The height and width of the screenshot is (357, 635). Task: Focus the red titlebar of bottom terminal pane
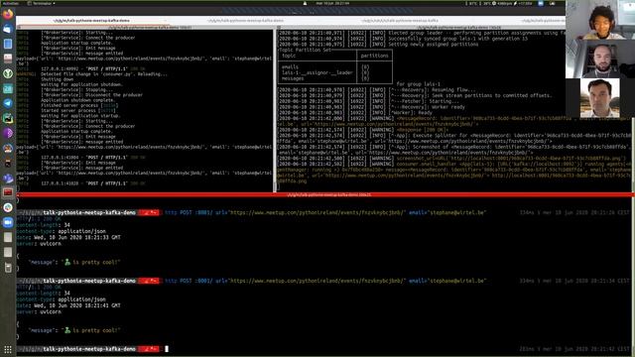[325, 194]
